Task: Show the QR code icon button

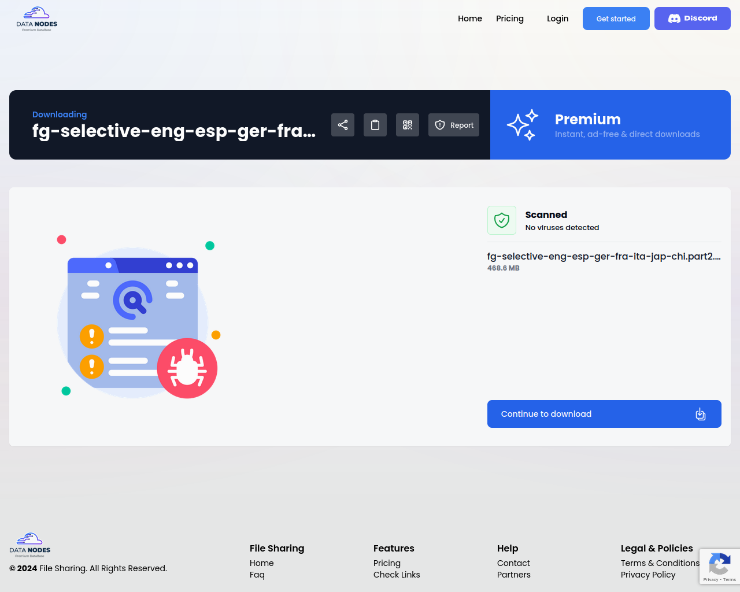Action: pos(408,125)
